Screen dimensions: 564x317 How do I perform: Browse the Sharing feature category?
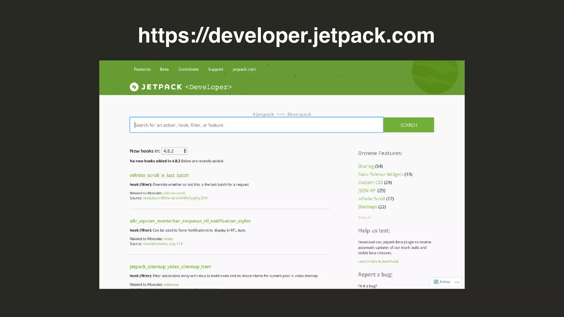tap(366, 166)
